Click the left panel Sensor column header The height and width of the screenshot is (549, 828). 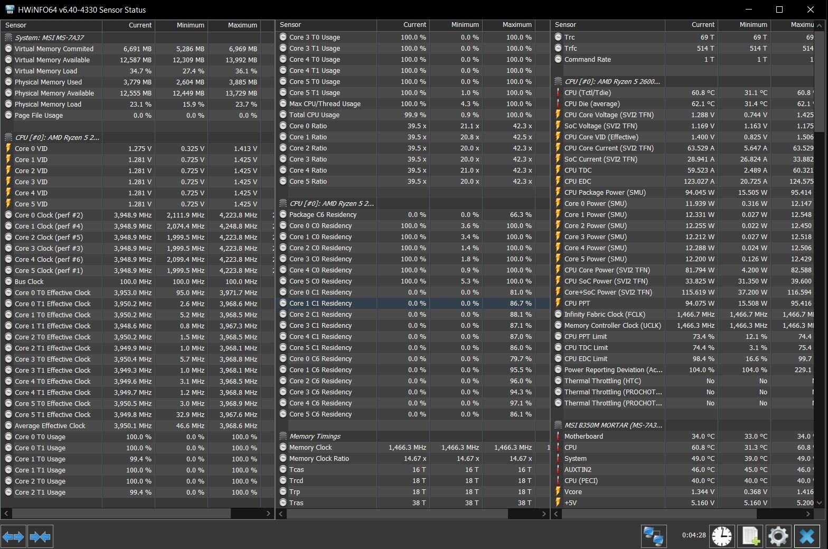click(x=51, y=25)
